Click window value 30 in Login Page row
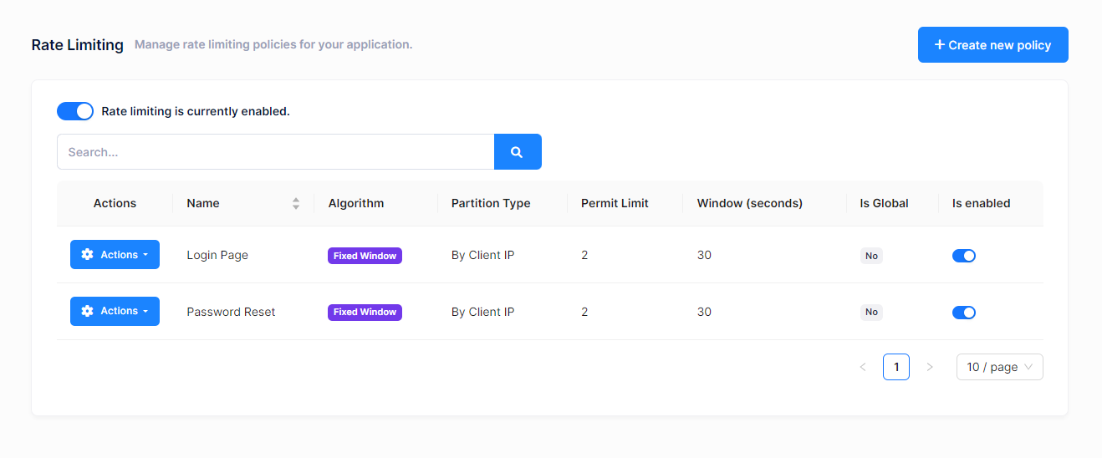Image resolution: width=1102 pixels, height=458 pixels. point(704,255)
